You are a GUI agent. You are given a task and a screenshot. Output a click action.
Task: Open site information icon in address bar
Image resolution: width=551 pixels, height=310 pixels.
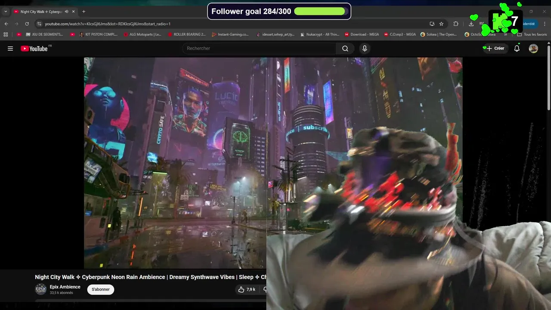pyautogui.click(x=39, y=24)
